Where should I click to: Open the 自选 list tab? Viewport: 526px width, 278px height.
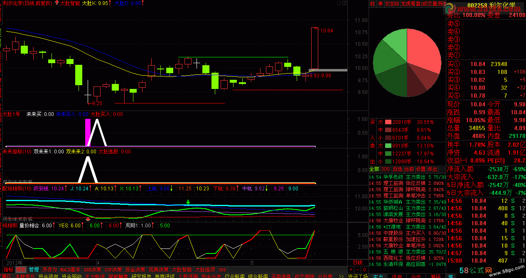[x=397, y=169]
